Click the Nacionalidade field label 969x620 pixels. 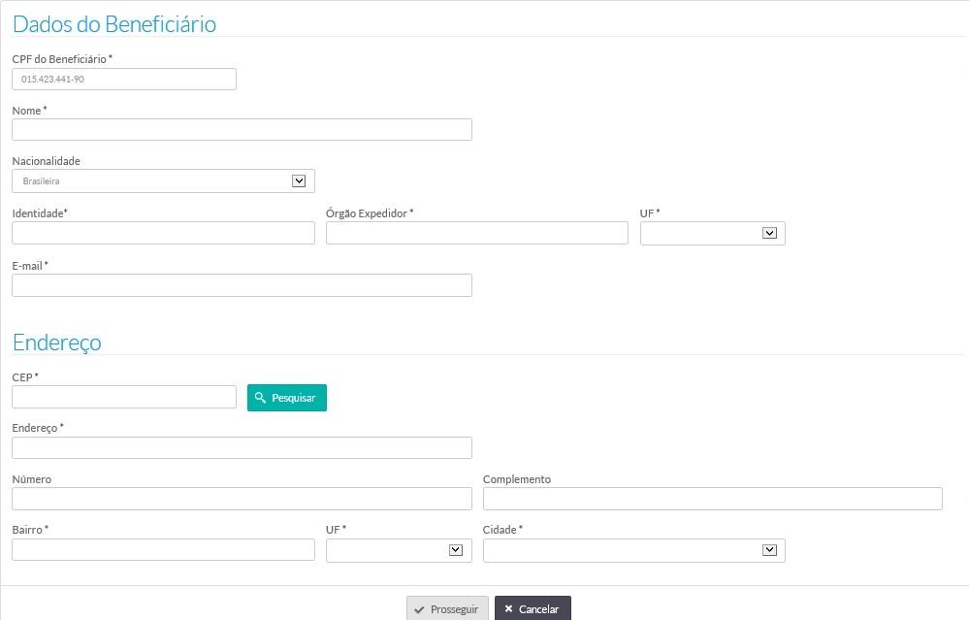coord(46,161)
